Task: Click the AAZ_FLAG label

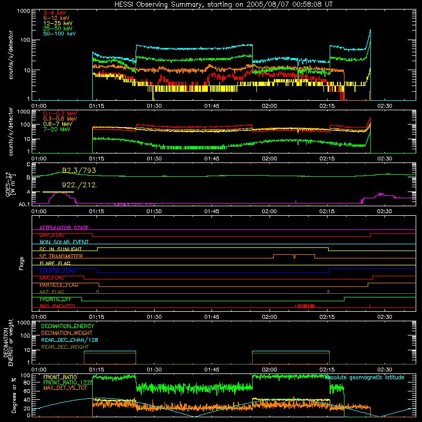Action: pyautogui.click(x=52, y=292)
